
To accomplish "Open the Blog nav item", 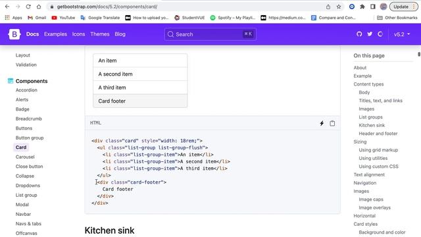I will coord(120,34).
